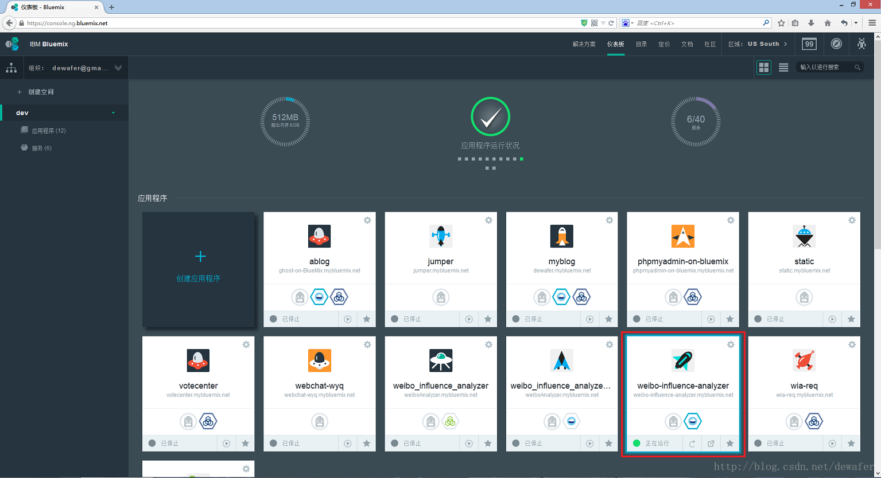The image size is (881, 478).
Task: Toggle favorite star on votecenter card
Action: point(246,444)
